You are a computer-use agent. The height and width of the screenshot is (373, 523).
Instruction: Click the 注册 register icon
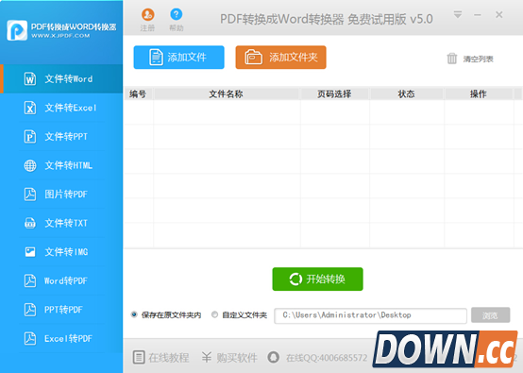click(x=147, y=15)
